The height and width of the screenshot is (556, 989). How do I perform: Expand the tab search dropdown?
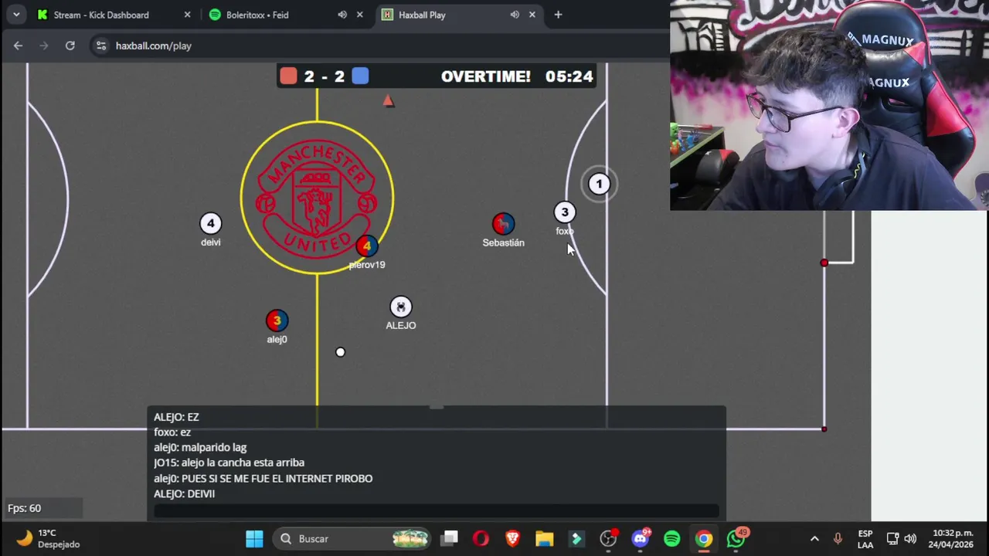tap(16, 15)
